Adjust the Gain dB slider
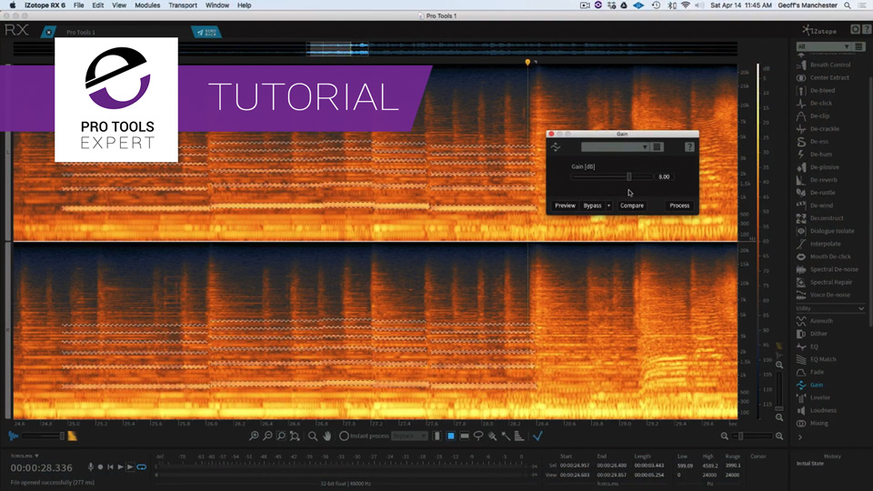The image size is (873, 491). pos(611,177)
